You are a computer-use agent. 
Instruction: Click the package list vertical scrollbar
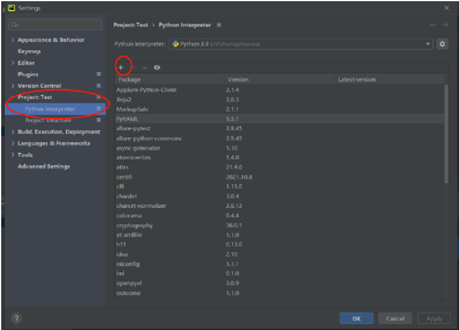446,134
